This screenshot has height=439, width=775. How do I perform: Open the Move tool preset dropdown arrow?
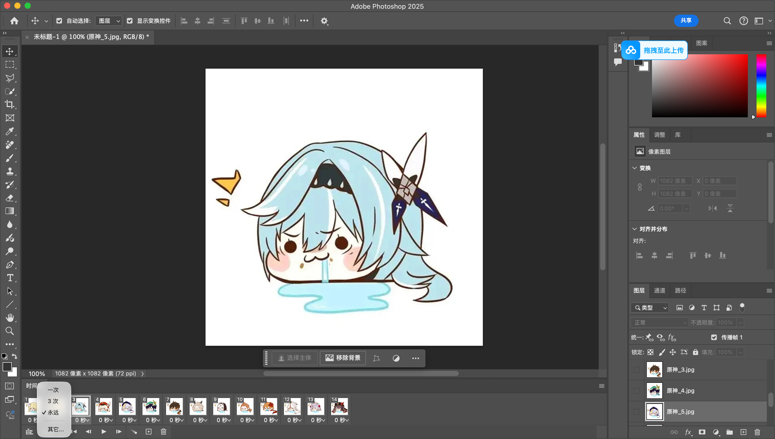tap(46, 21)
